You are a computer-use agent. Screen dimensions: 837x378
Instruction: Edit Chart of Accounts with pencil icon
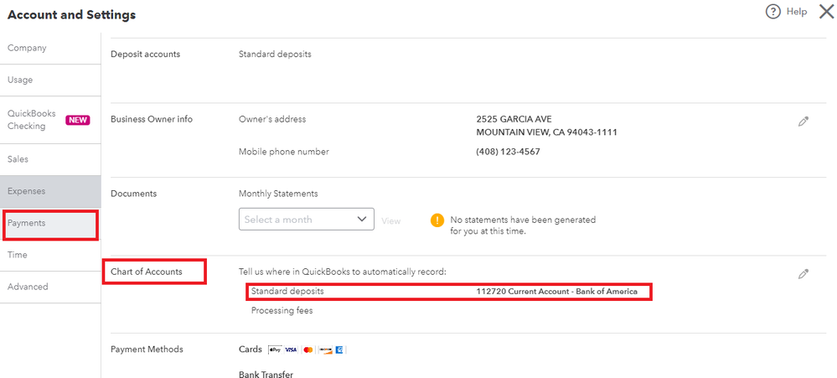tap(803, 274)
